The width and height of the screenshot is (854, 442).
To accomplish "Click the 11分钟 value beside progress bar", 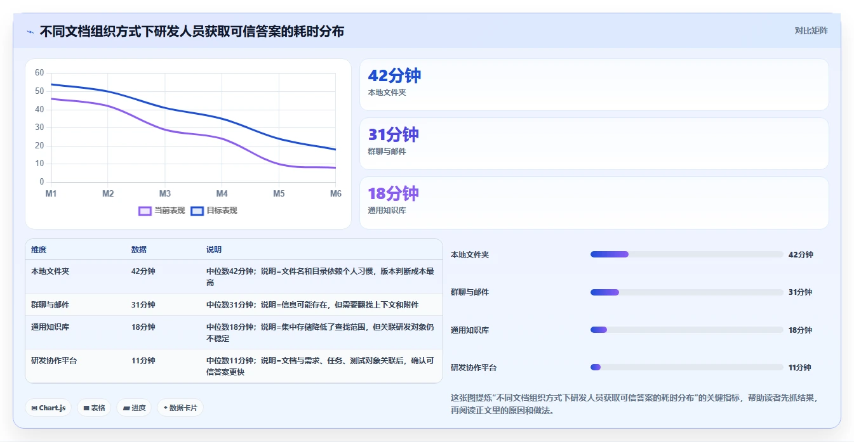I will (x=800, y=368).
